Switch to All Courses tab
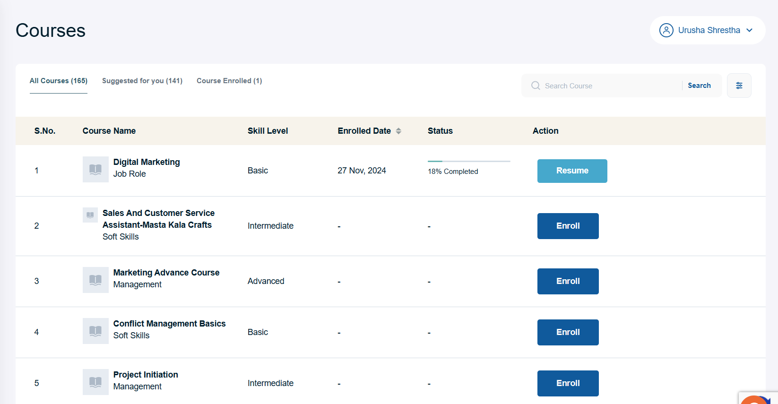 [x=59, y=81]
